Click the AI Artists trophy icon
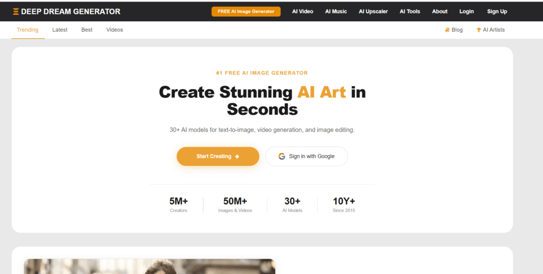The image size is (543, 274). pos(478,30)
